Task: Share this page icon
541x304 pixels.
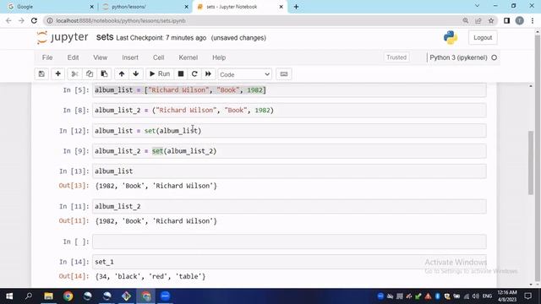Action: coord(478,20)
